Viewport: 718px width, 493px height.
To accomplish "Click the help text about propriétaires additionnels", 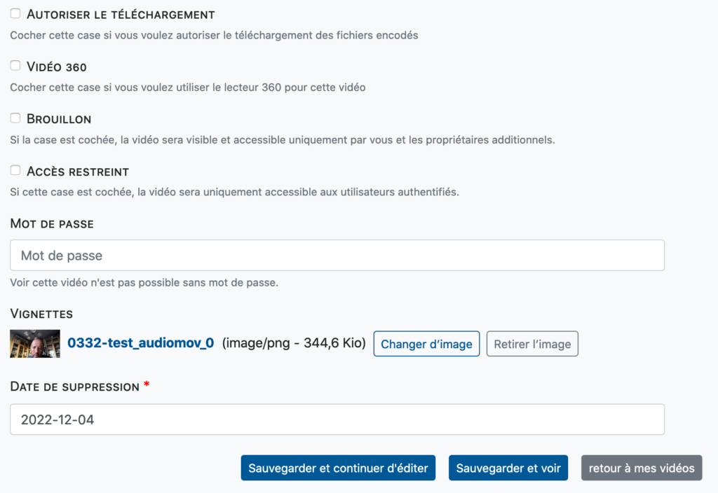I will 283,140.
